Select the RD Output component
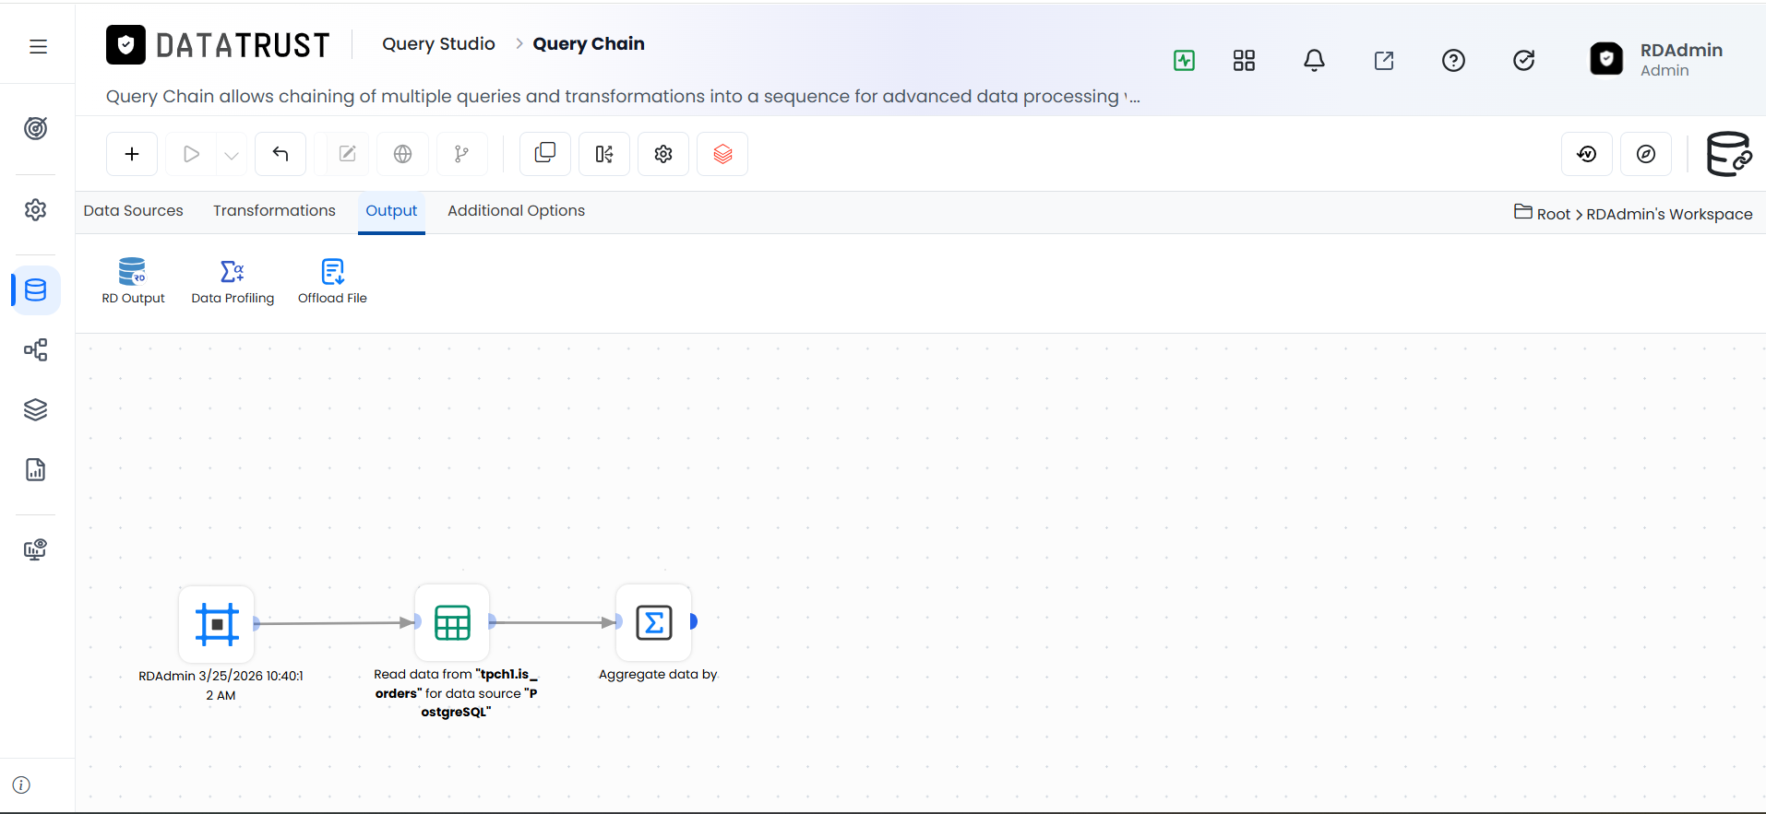 point(133,281)
